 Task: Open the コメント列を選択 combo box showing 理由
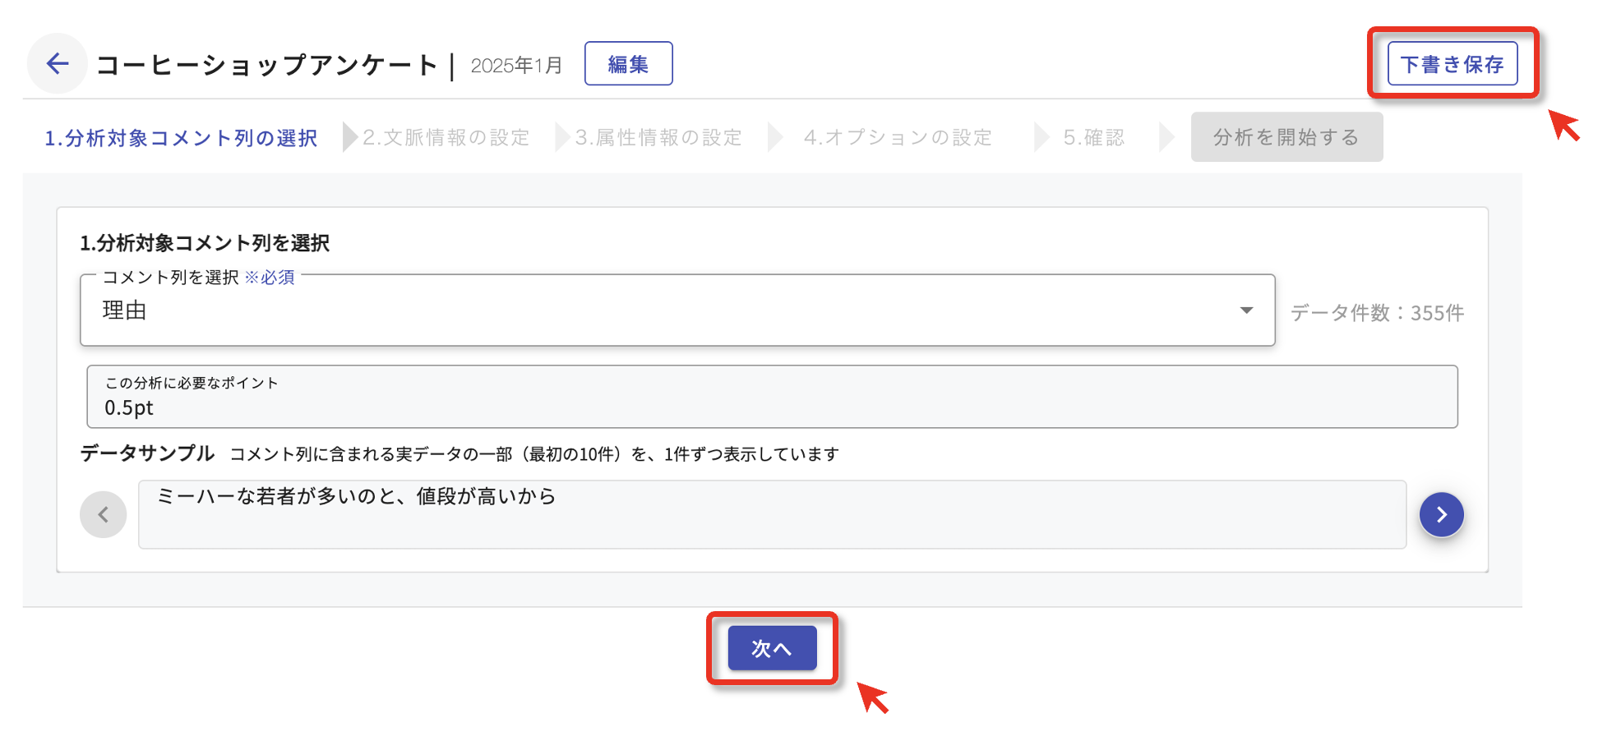658,310
